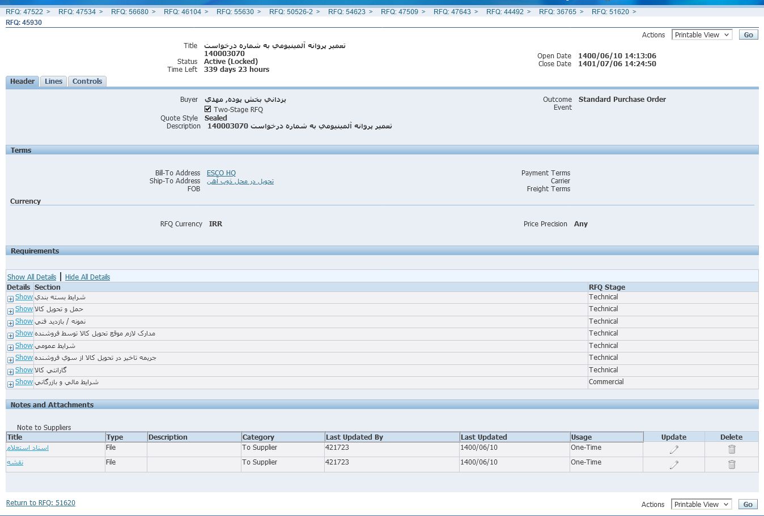Open breadcrumb RFQ: 50526-2
Viewport: 764px width, 516px height.
pyautogui.click(x=291, y=11)
